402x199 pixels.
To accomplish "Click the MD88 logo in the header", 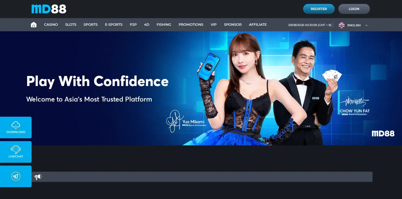I will click(49, 9).
